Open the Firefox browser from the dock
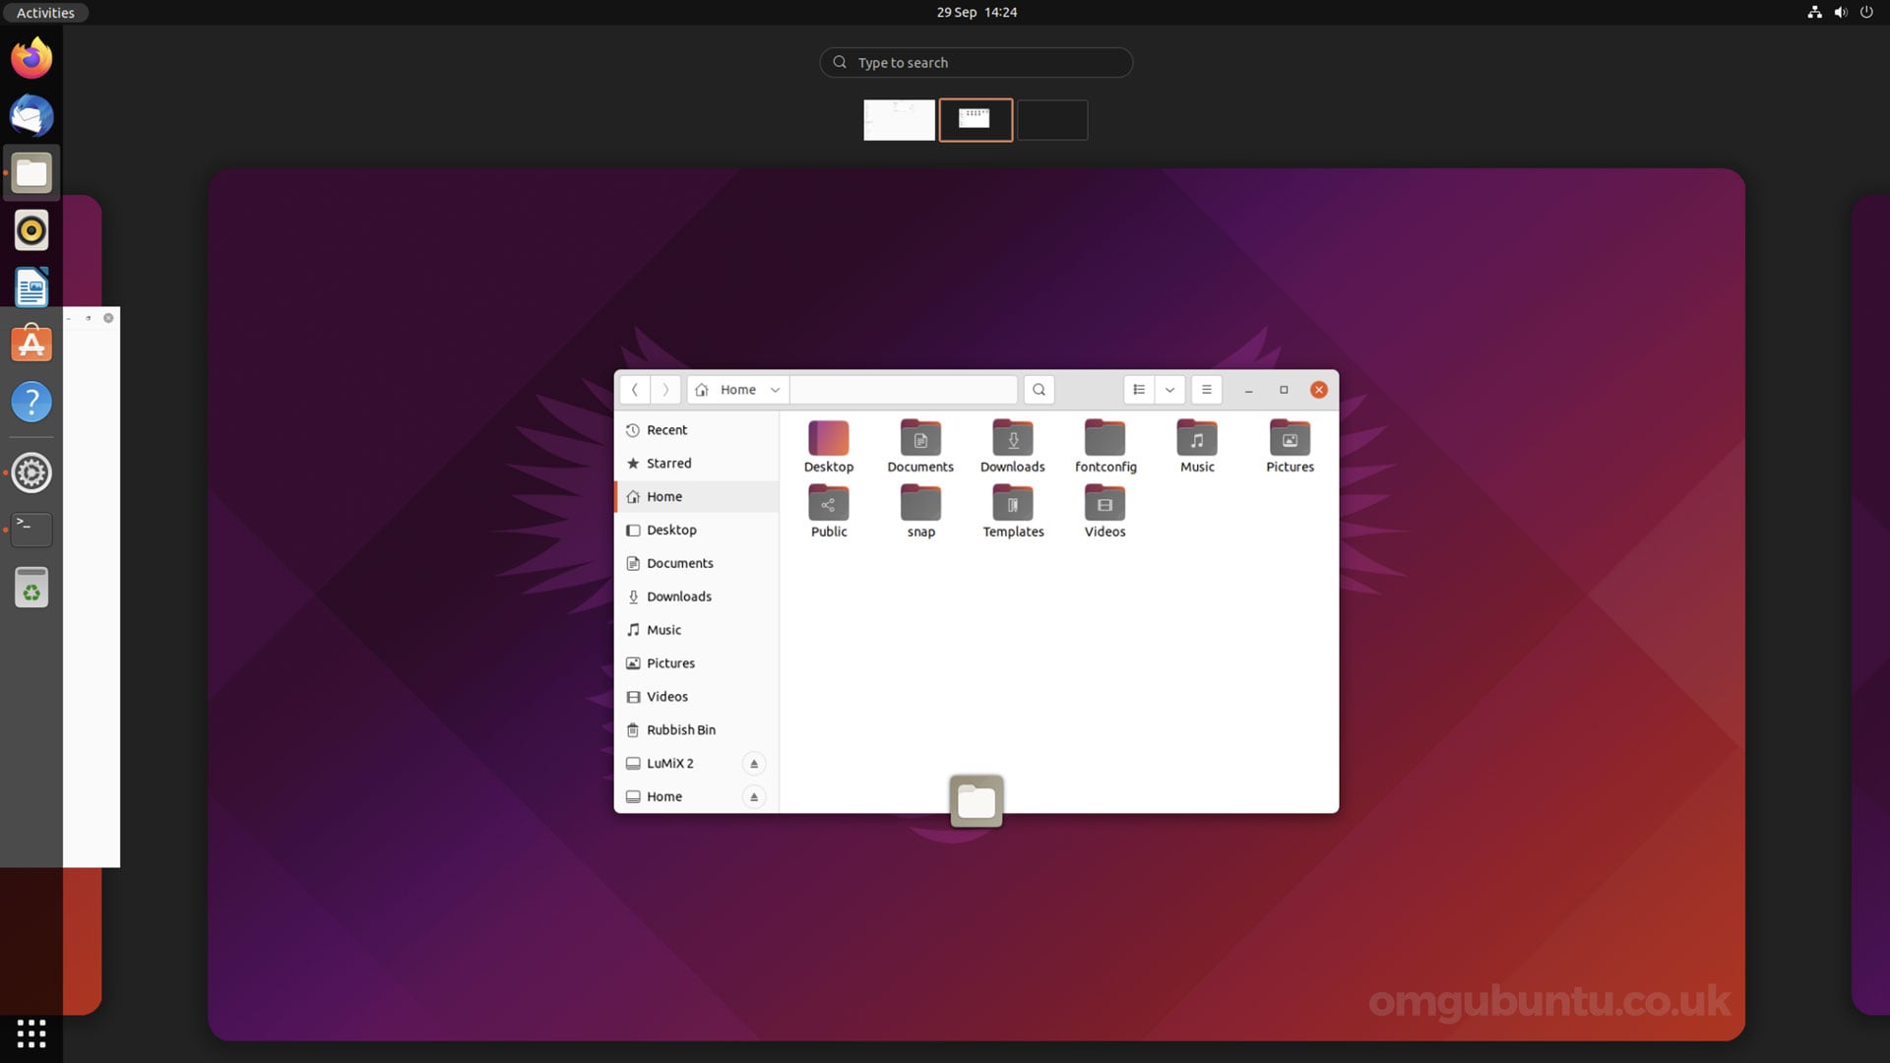The image size is (1890, 1063). tap(31, 57)
